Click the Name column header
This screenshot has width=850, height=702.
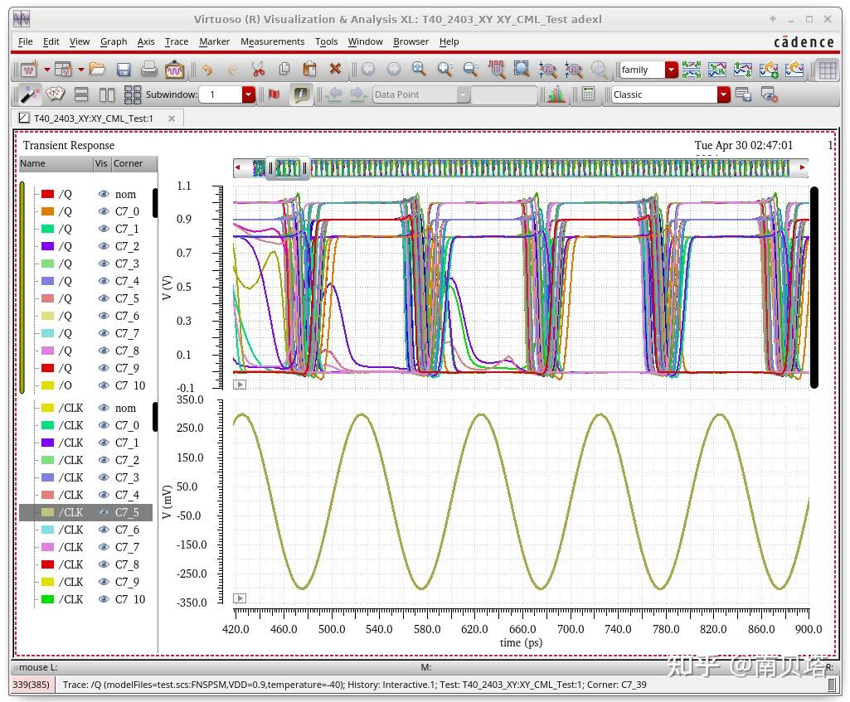33,163
